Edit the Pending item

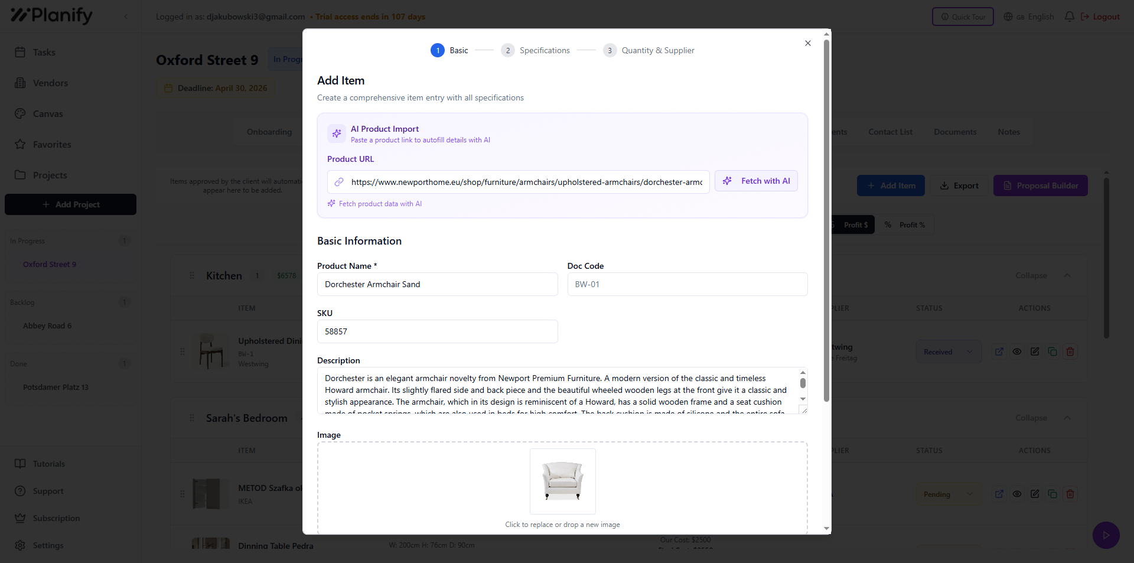tap(1035, 494)
